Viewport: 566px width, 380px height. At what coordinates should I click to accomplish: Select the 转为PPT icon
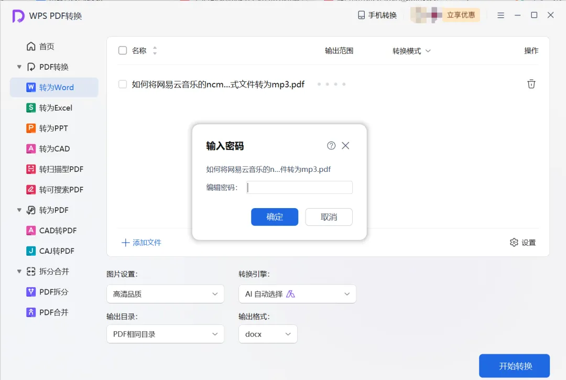(31, 128)
